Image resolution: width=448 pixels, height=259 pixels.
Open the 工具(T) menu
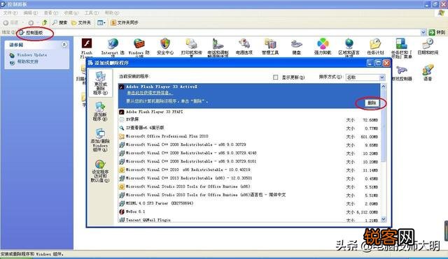(x=92, y=13)
